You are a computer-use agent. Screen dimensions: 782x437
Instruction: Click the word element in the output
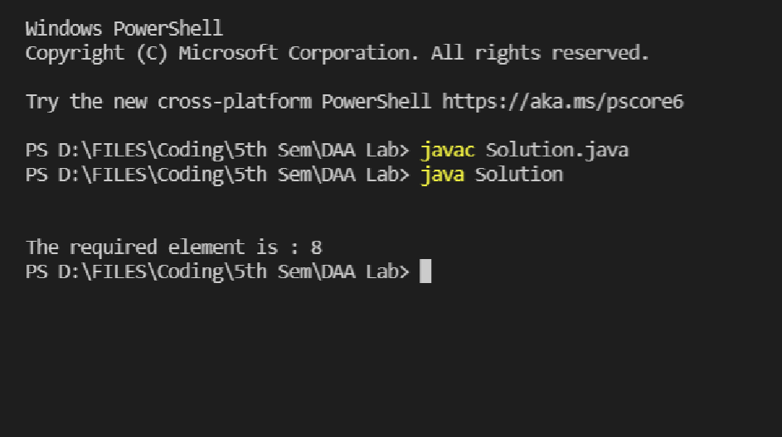(x=206, y=247)
